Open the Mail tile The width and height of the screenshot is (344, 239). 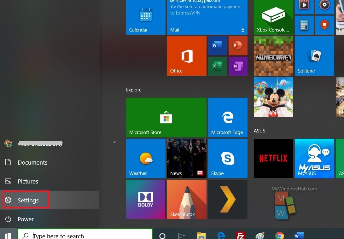pos(207,17)
